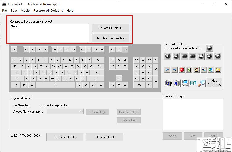Select keyboard key 83 up arrow
The height and width of the screenshot is (152, 232).
(x=119, y=79)
